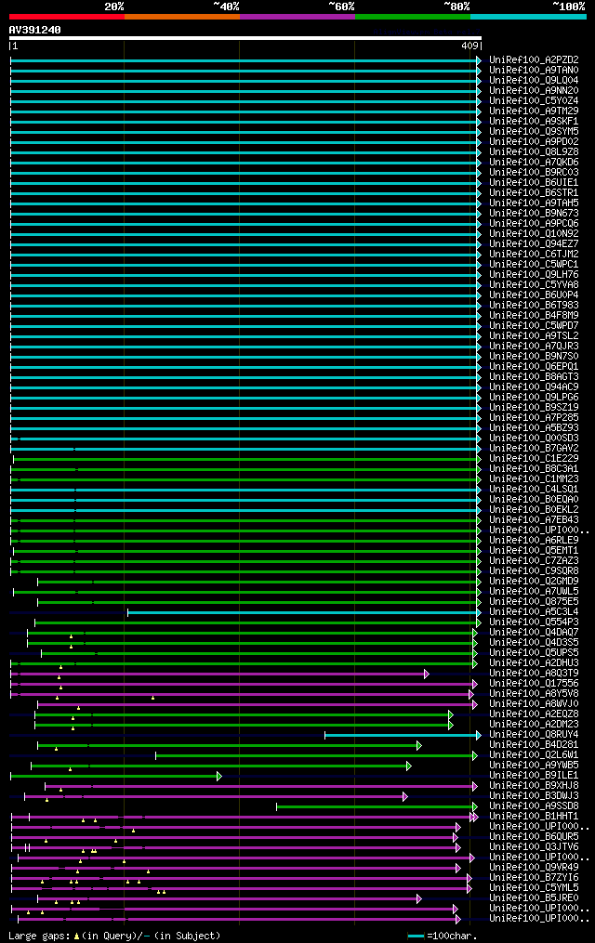Click the =100char. scale legend bar
This screenshot has width=595, height=943.
point(416,936)
